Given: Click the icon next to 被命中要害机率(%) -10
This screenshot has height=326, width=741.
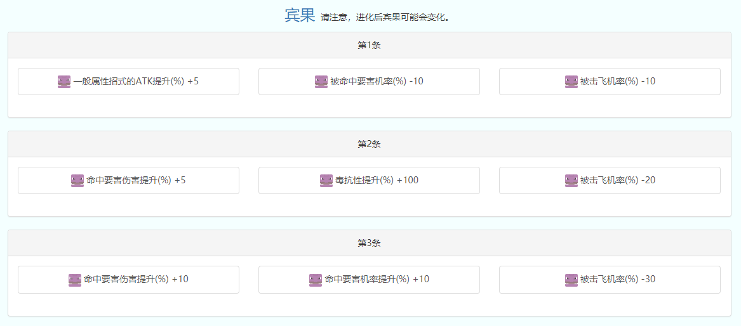Looking at the screenshot, I should coord(321,82).
